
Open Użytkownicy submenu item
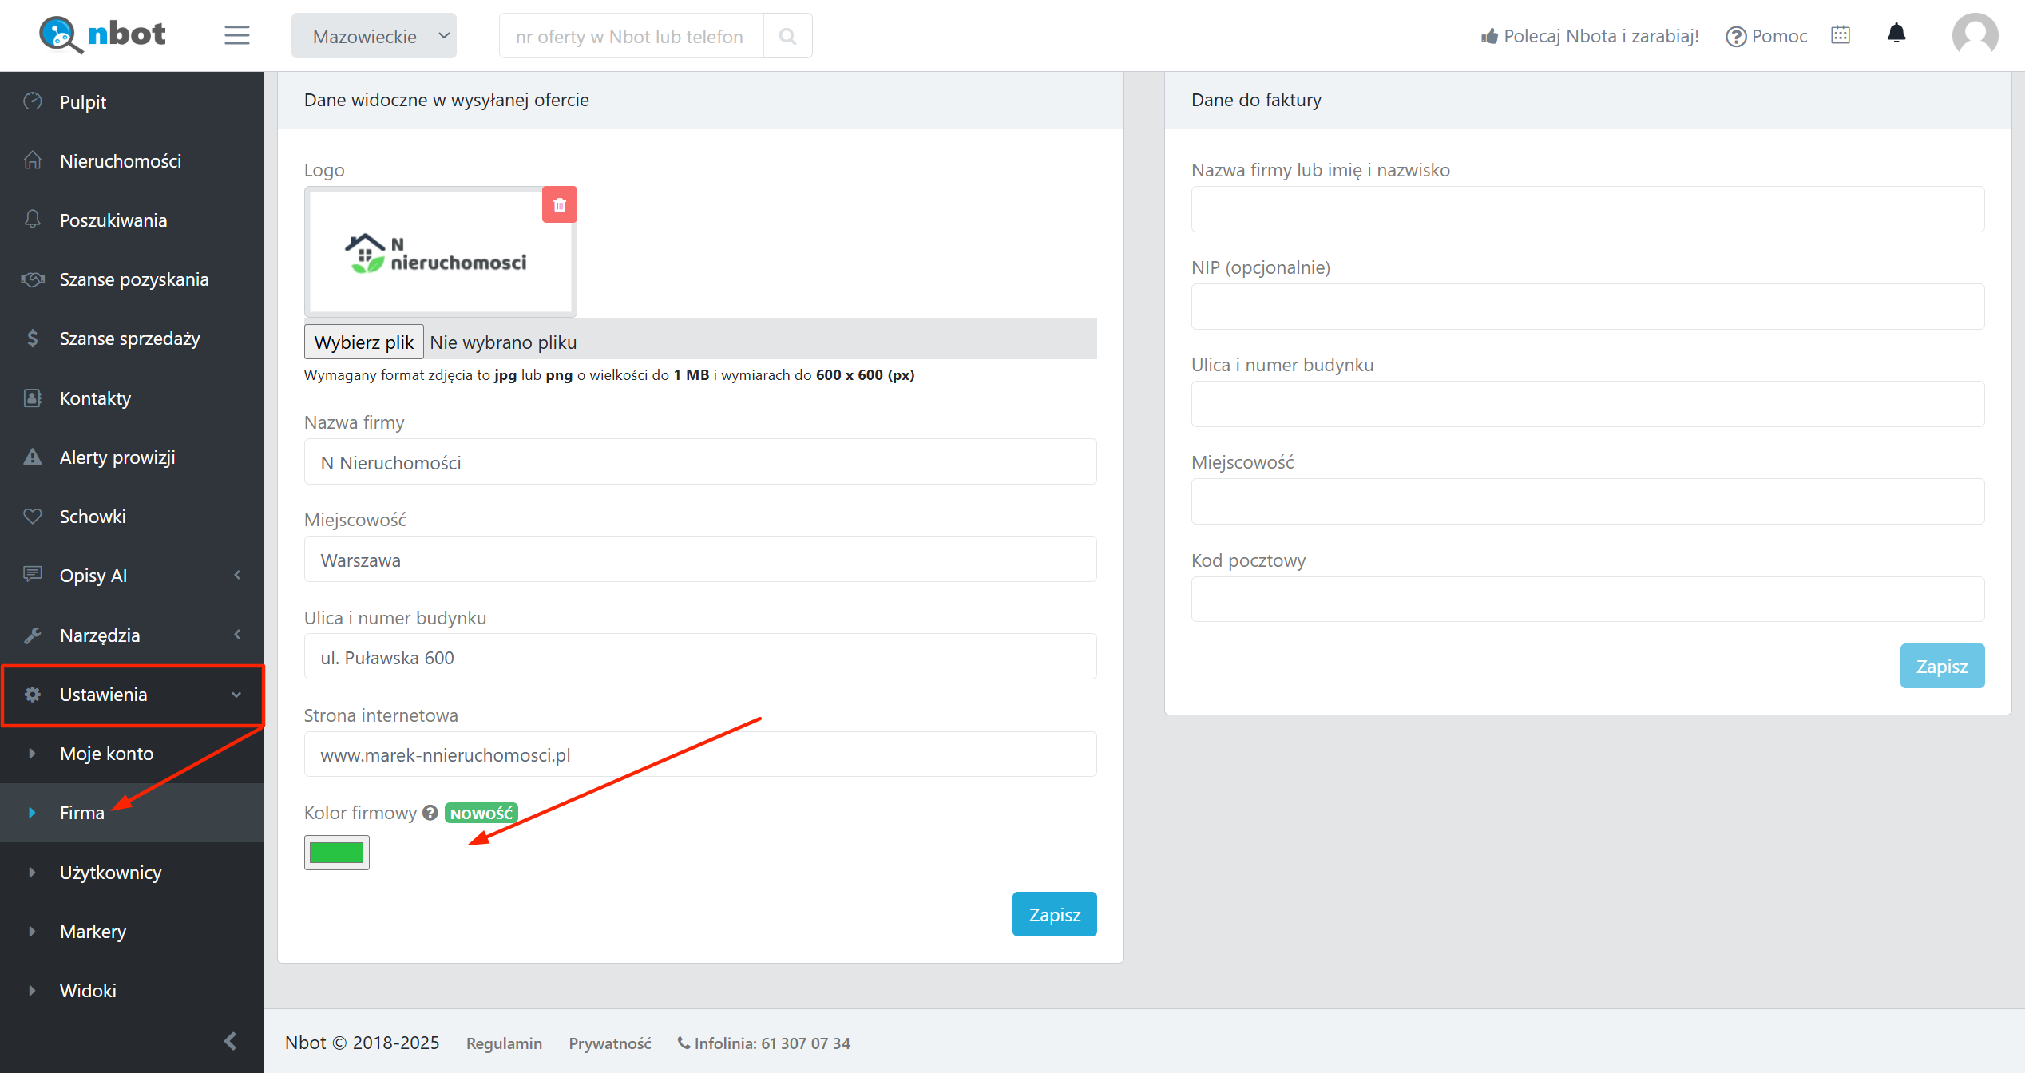click(x=132, y=872)
